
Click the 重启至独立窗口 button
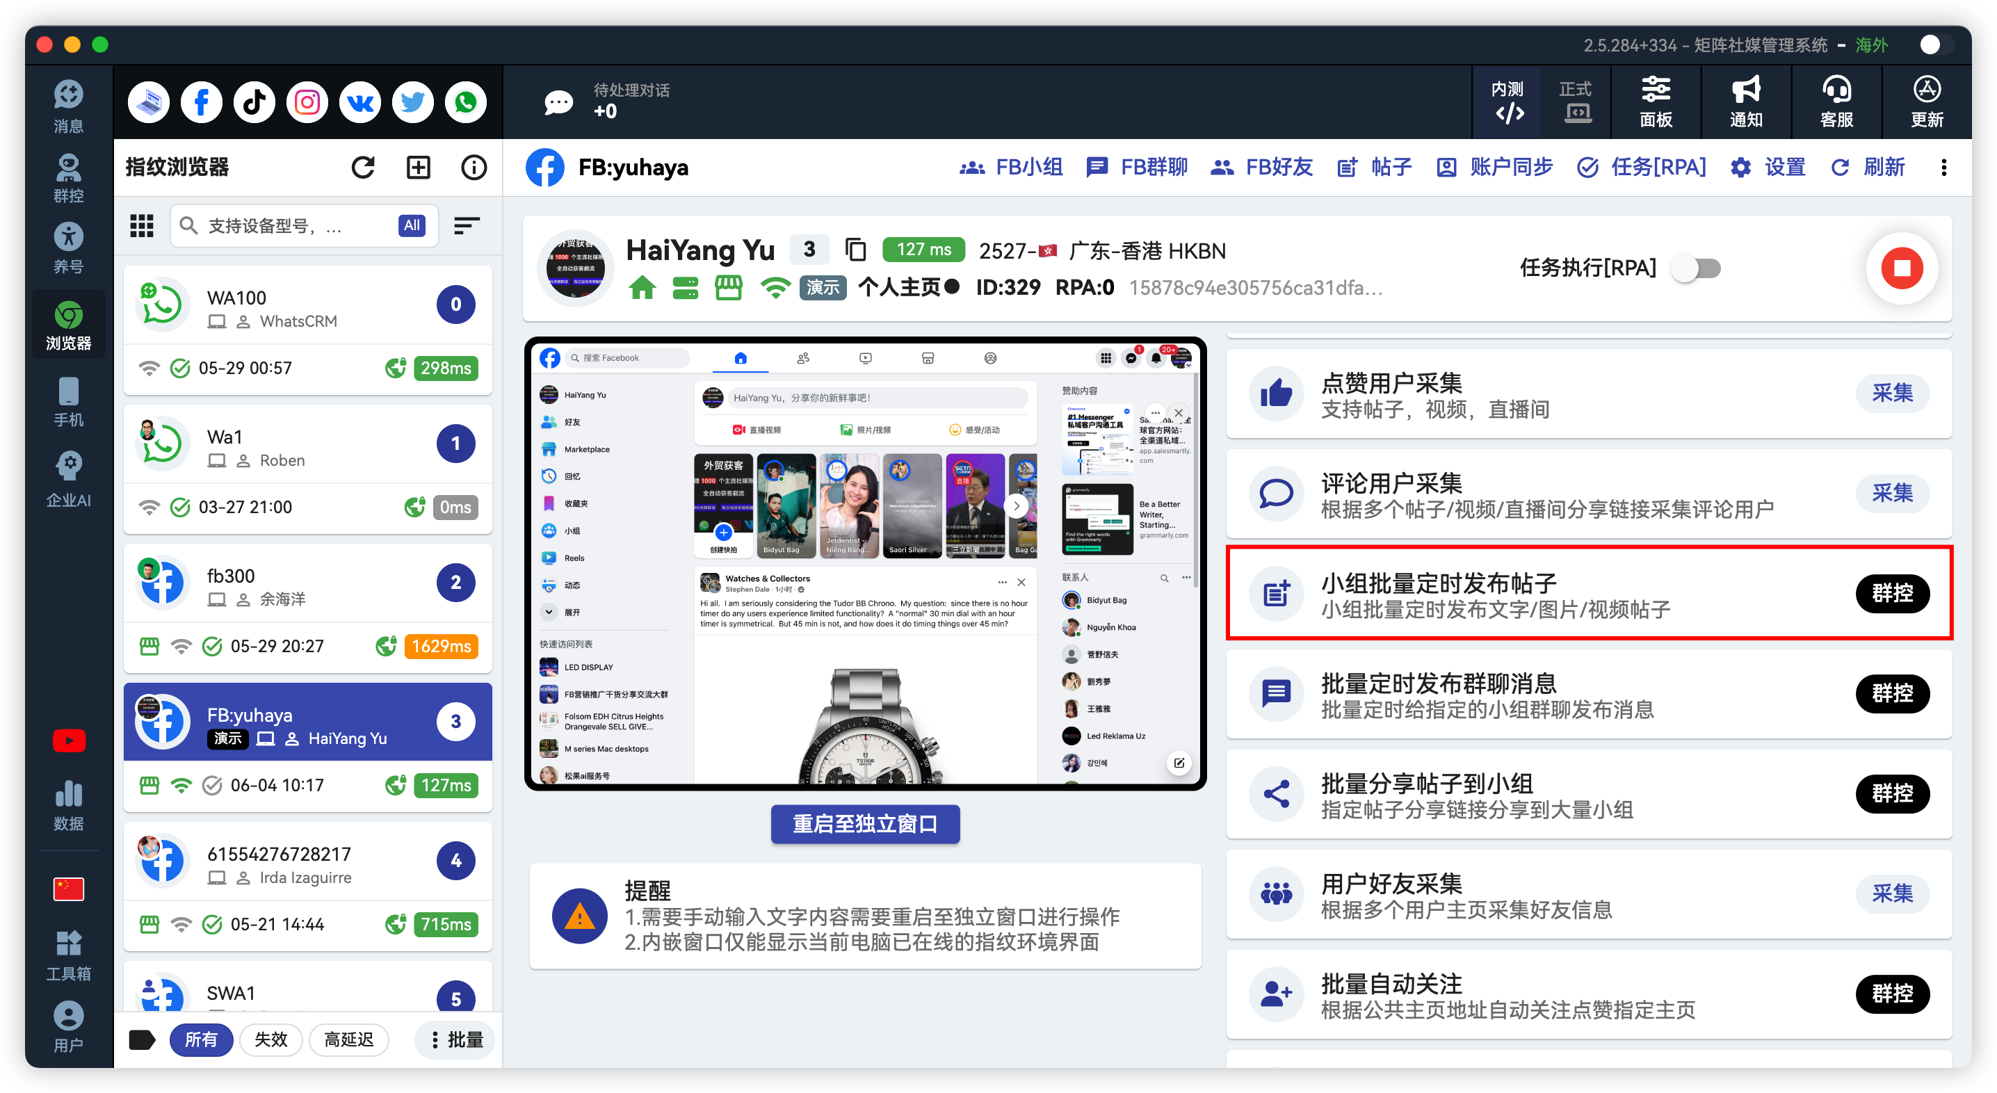865,823
